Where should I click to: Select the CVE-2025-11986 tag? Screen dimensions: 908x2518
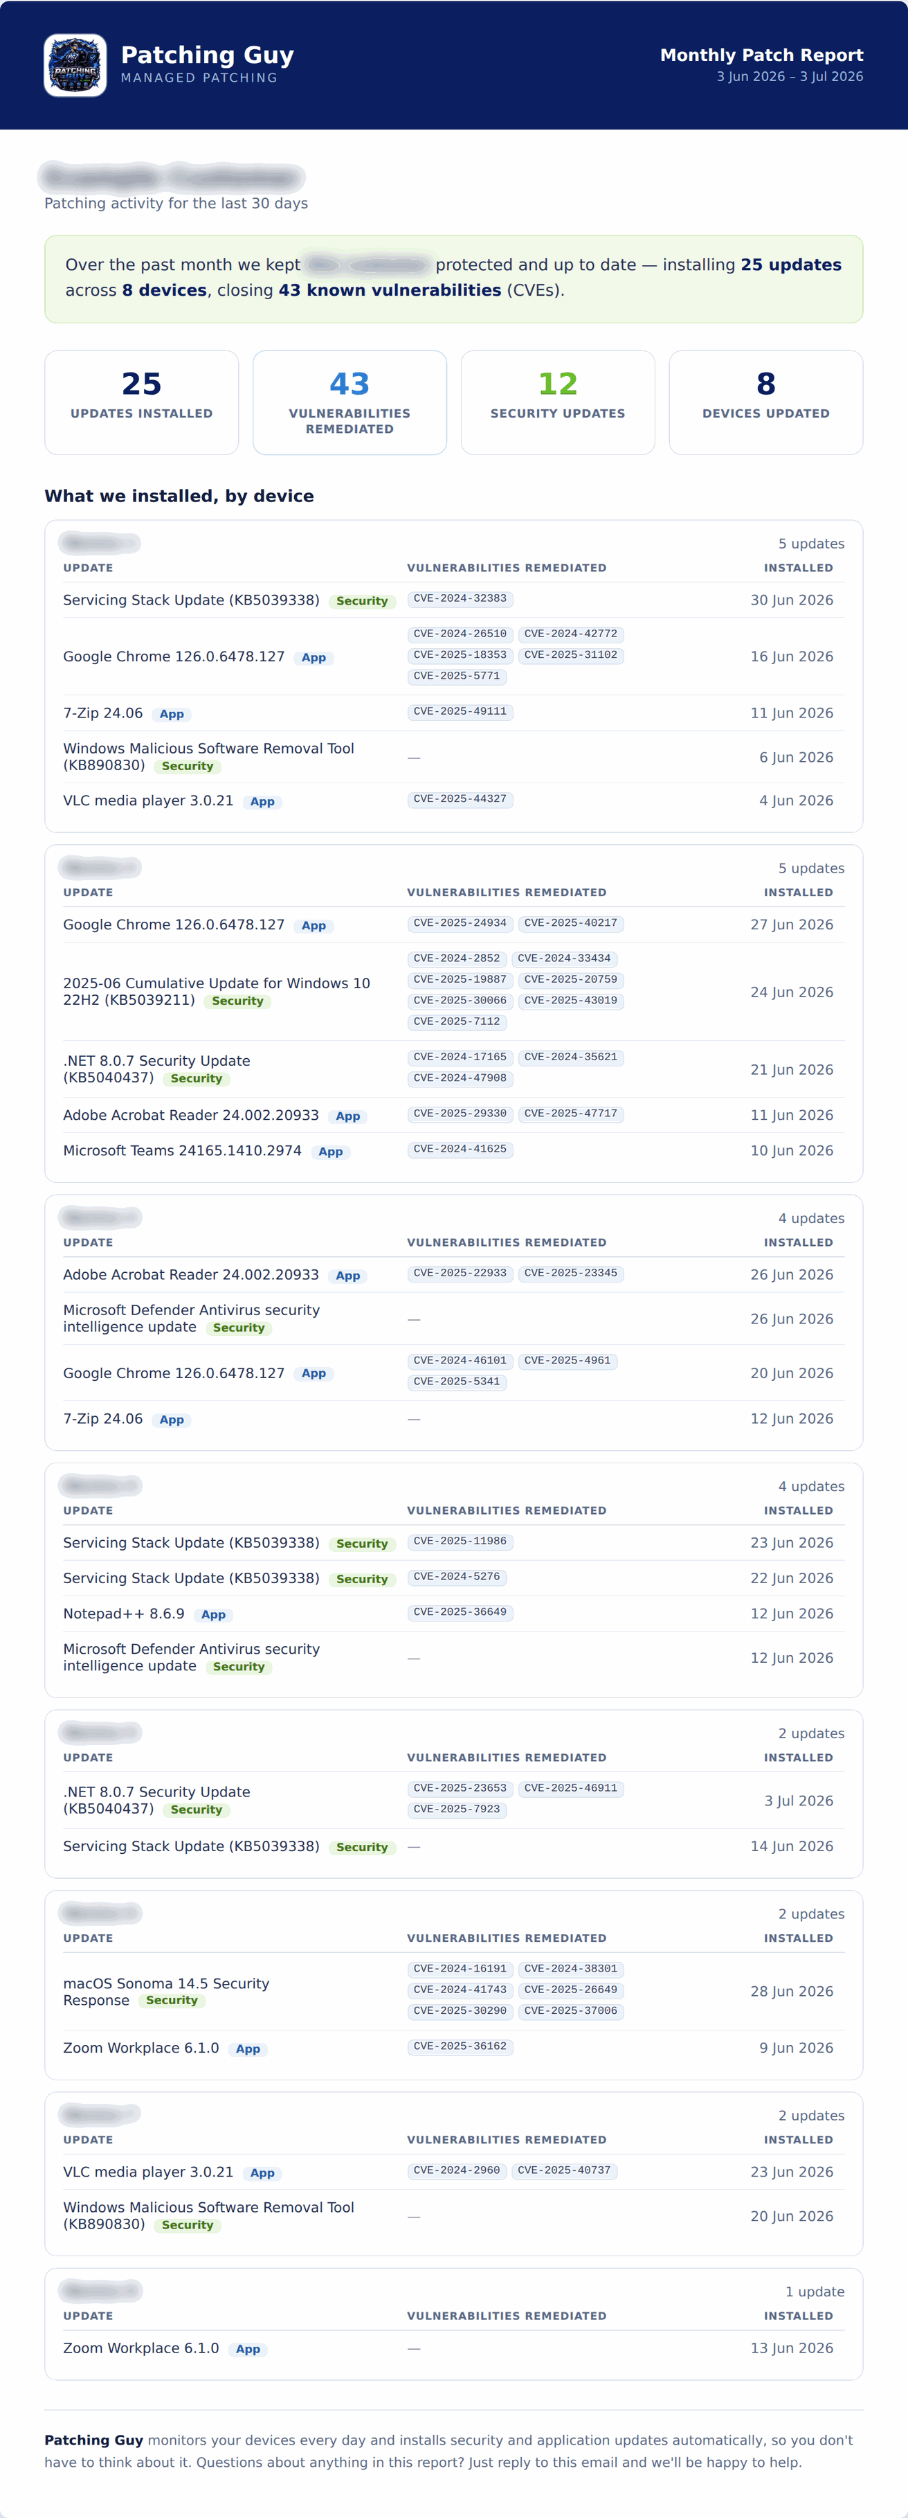pyautogui.click(x=460, y=1542)
